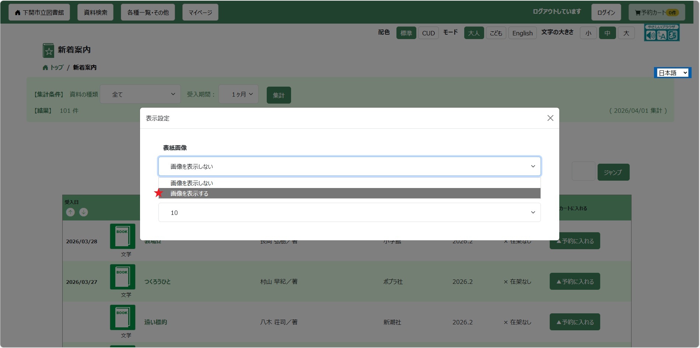Screen dimensions: 700x348
Task: Switch color scheme to CUD
Action: (x=428, y=33)
